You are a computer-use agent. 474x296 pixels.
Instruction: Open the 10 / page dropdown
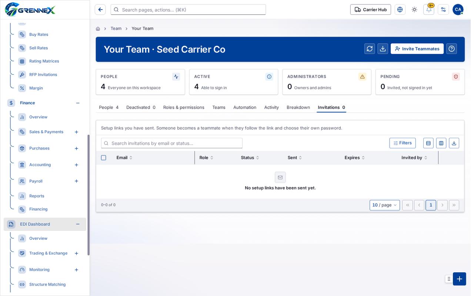[385, 205]
